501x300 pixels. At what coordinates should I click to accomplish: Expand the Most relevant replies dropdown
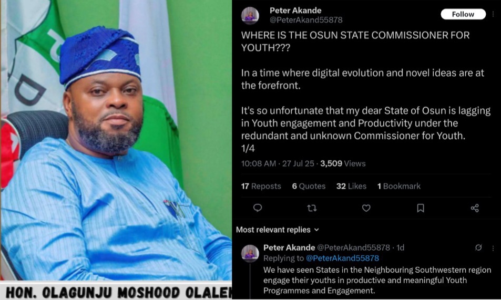click(x=278, y=230)
